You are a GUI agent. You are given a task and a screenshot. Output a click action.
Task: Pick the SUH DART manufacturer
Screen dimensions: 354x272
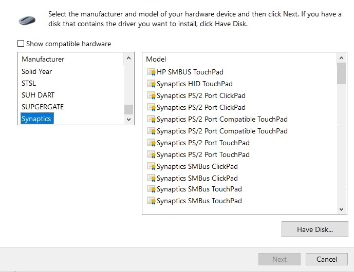pyautogui.click(x=38, y=95)
